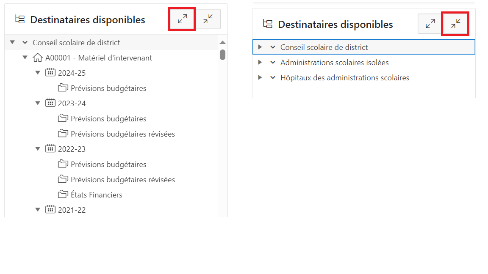Click the scrollbar up arrow in the tree
The width and height of the screenshot is (488, 274).
tap(222, 43)
